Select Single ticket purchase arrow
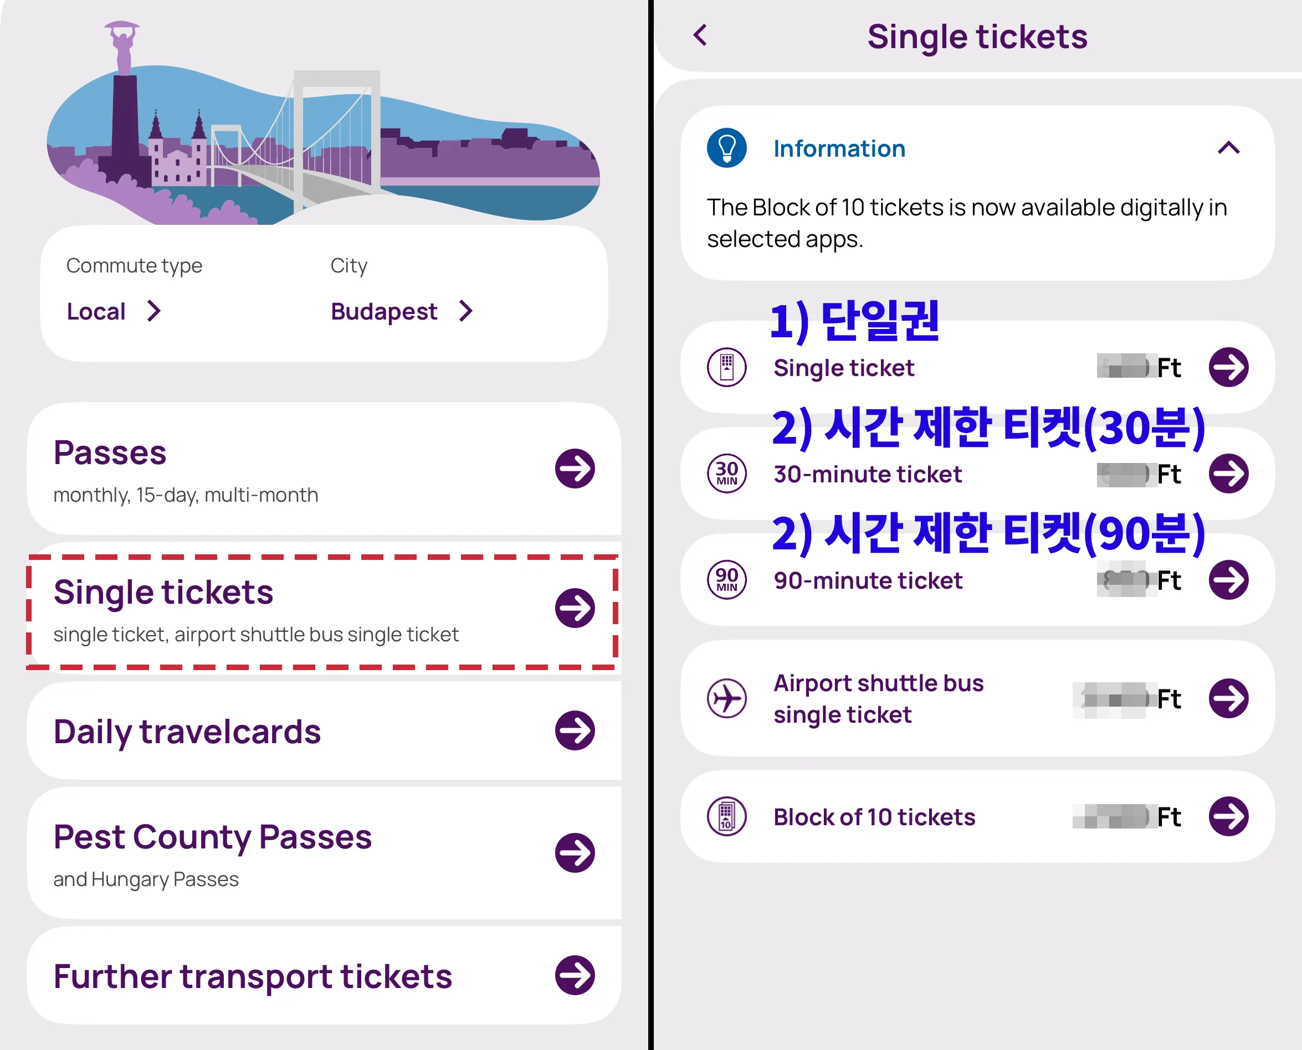1302x1050 pixels. (x=1228, y=367)
